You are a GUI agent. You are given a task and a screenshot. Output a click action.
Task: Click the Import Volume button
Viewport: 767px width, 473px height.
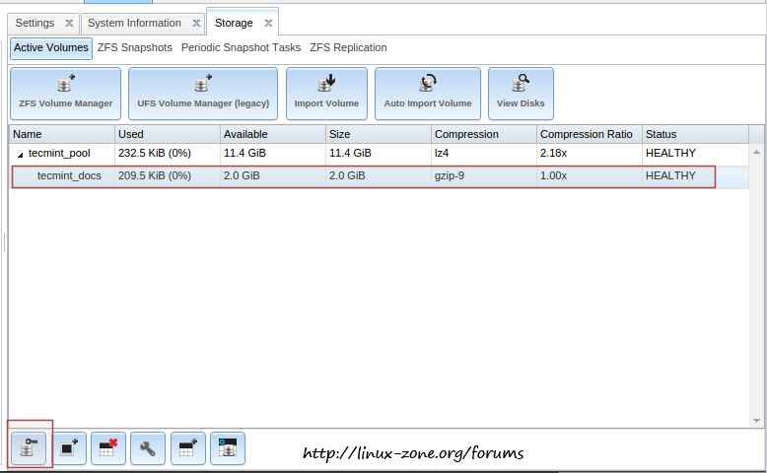tap(326, 94)
